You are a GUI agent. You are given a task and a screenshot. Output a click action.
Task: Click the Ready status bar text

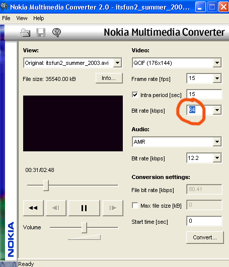tap(26, 264)
